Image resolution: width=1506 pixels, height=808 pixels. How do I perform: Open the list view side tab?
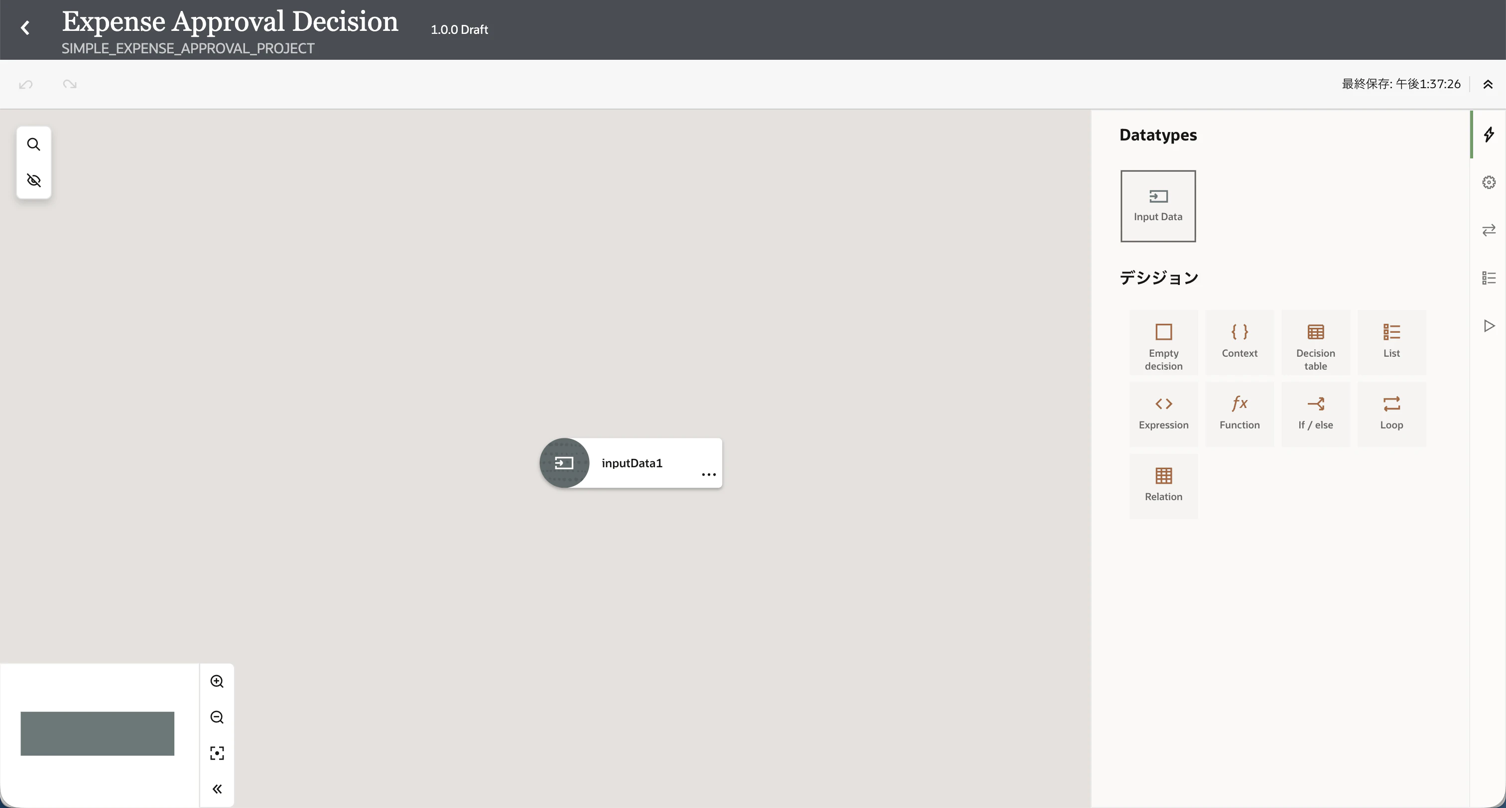(x=1489, y=277)
